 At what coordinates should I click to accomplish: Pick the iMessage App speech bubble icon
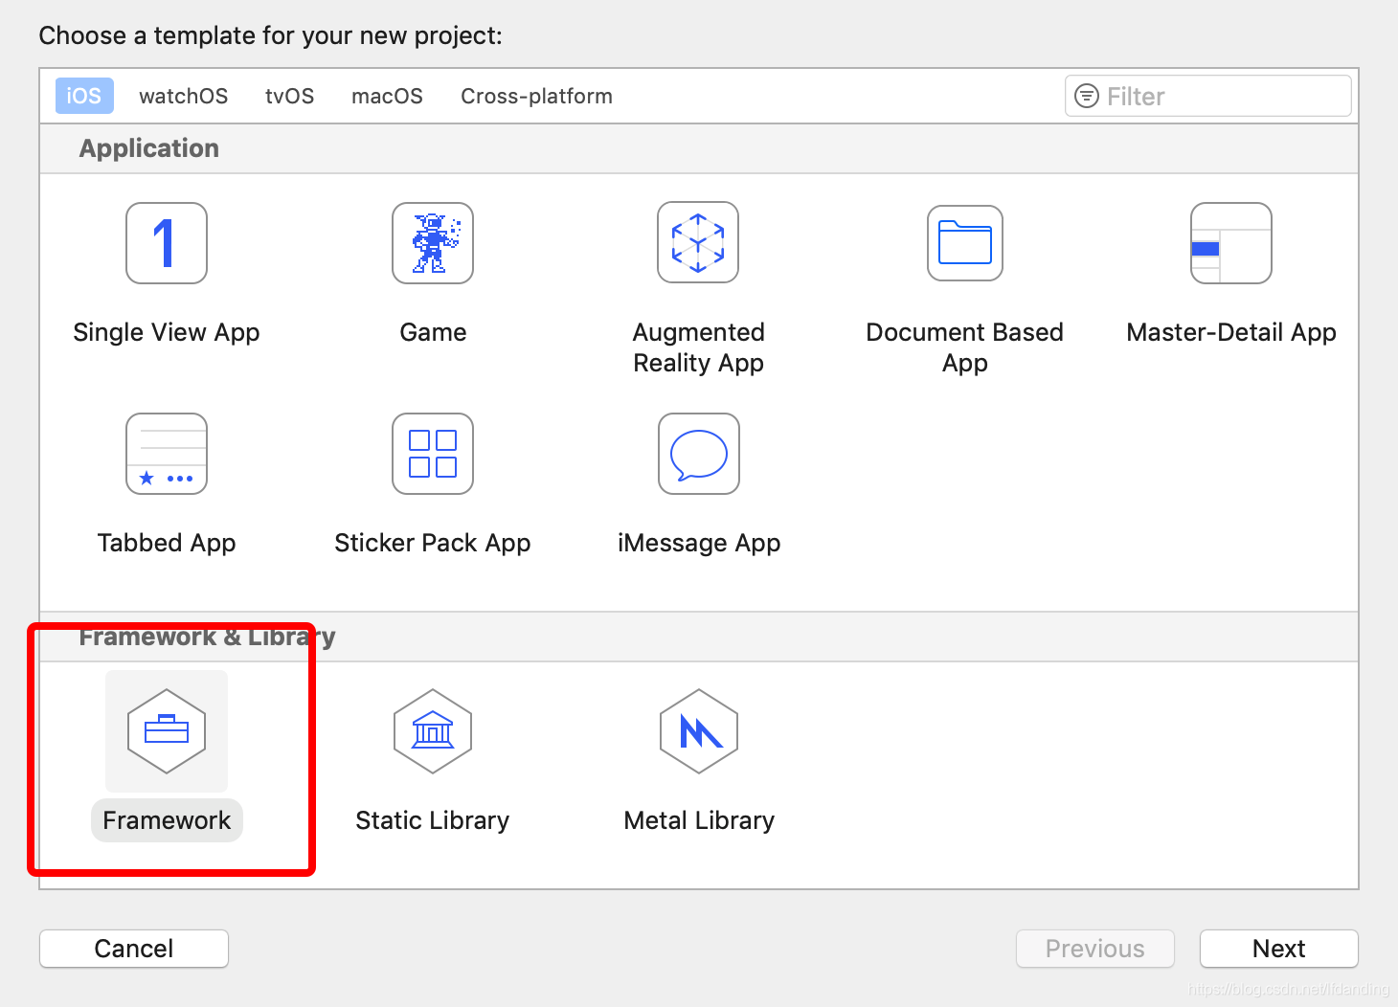point(699,454)
